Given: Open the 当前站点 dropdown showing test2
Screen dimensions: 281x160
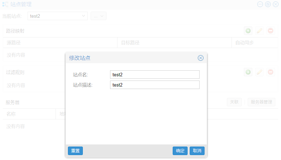Looking at the screenshot, I should [58, 16].
